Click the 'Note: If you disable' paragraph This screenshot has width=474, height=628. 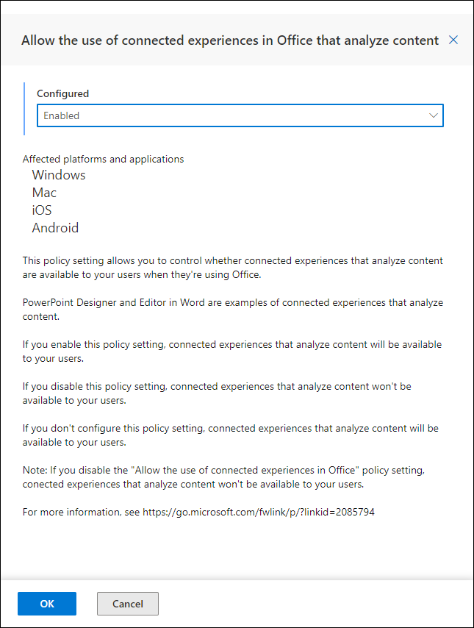(x=224, y=477)
